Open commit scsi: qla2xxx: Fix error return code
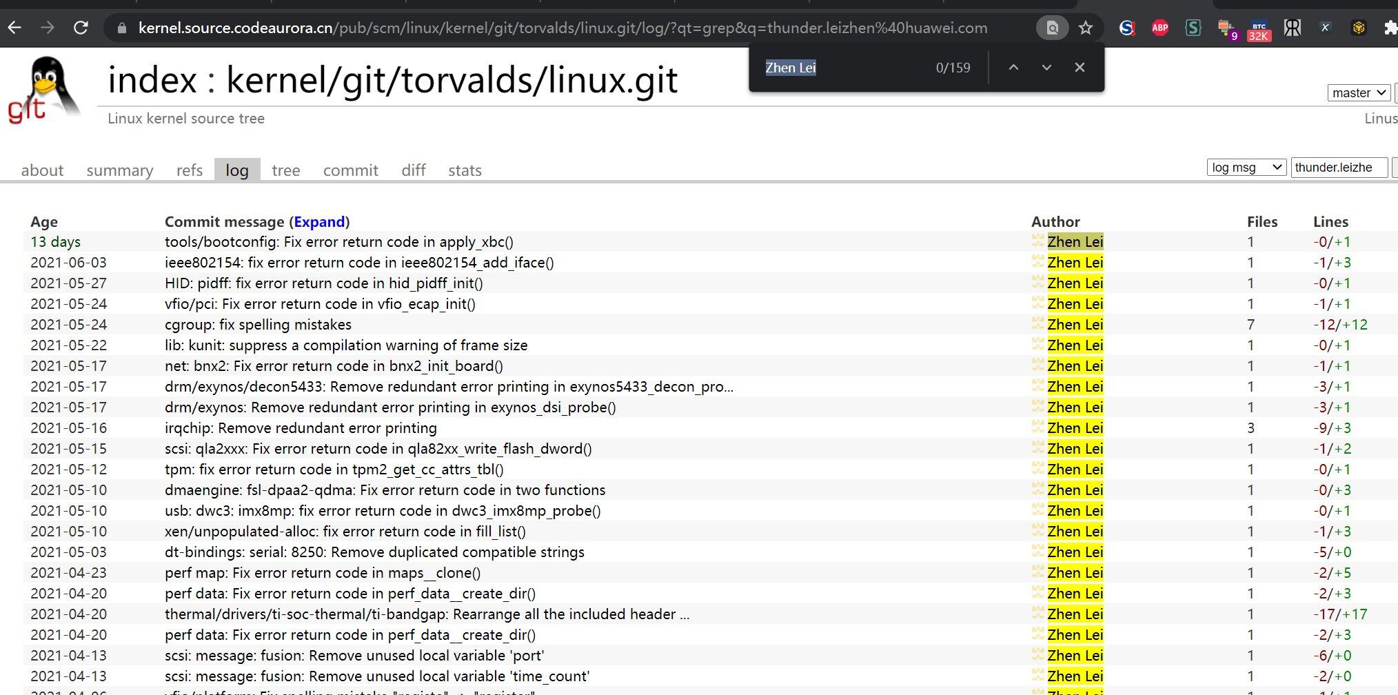This screenshot has width=1398, height=695. [x=378, y=449]
